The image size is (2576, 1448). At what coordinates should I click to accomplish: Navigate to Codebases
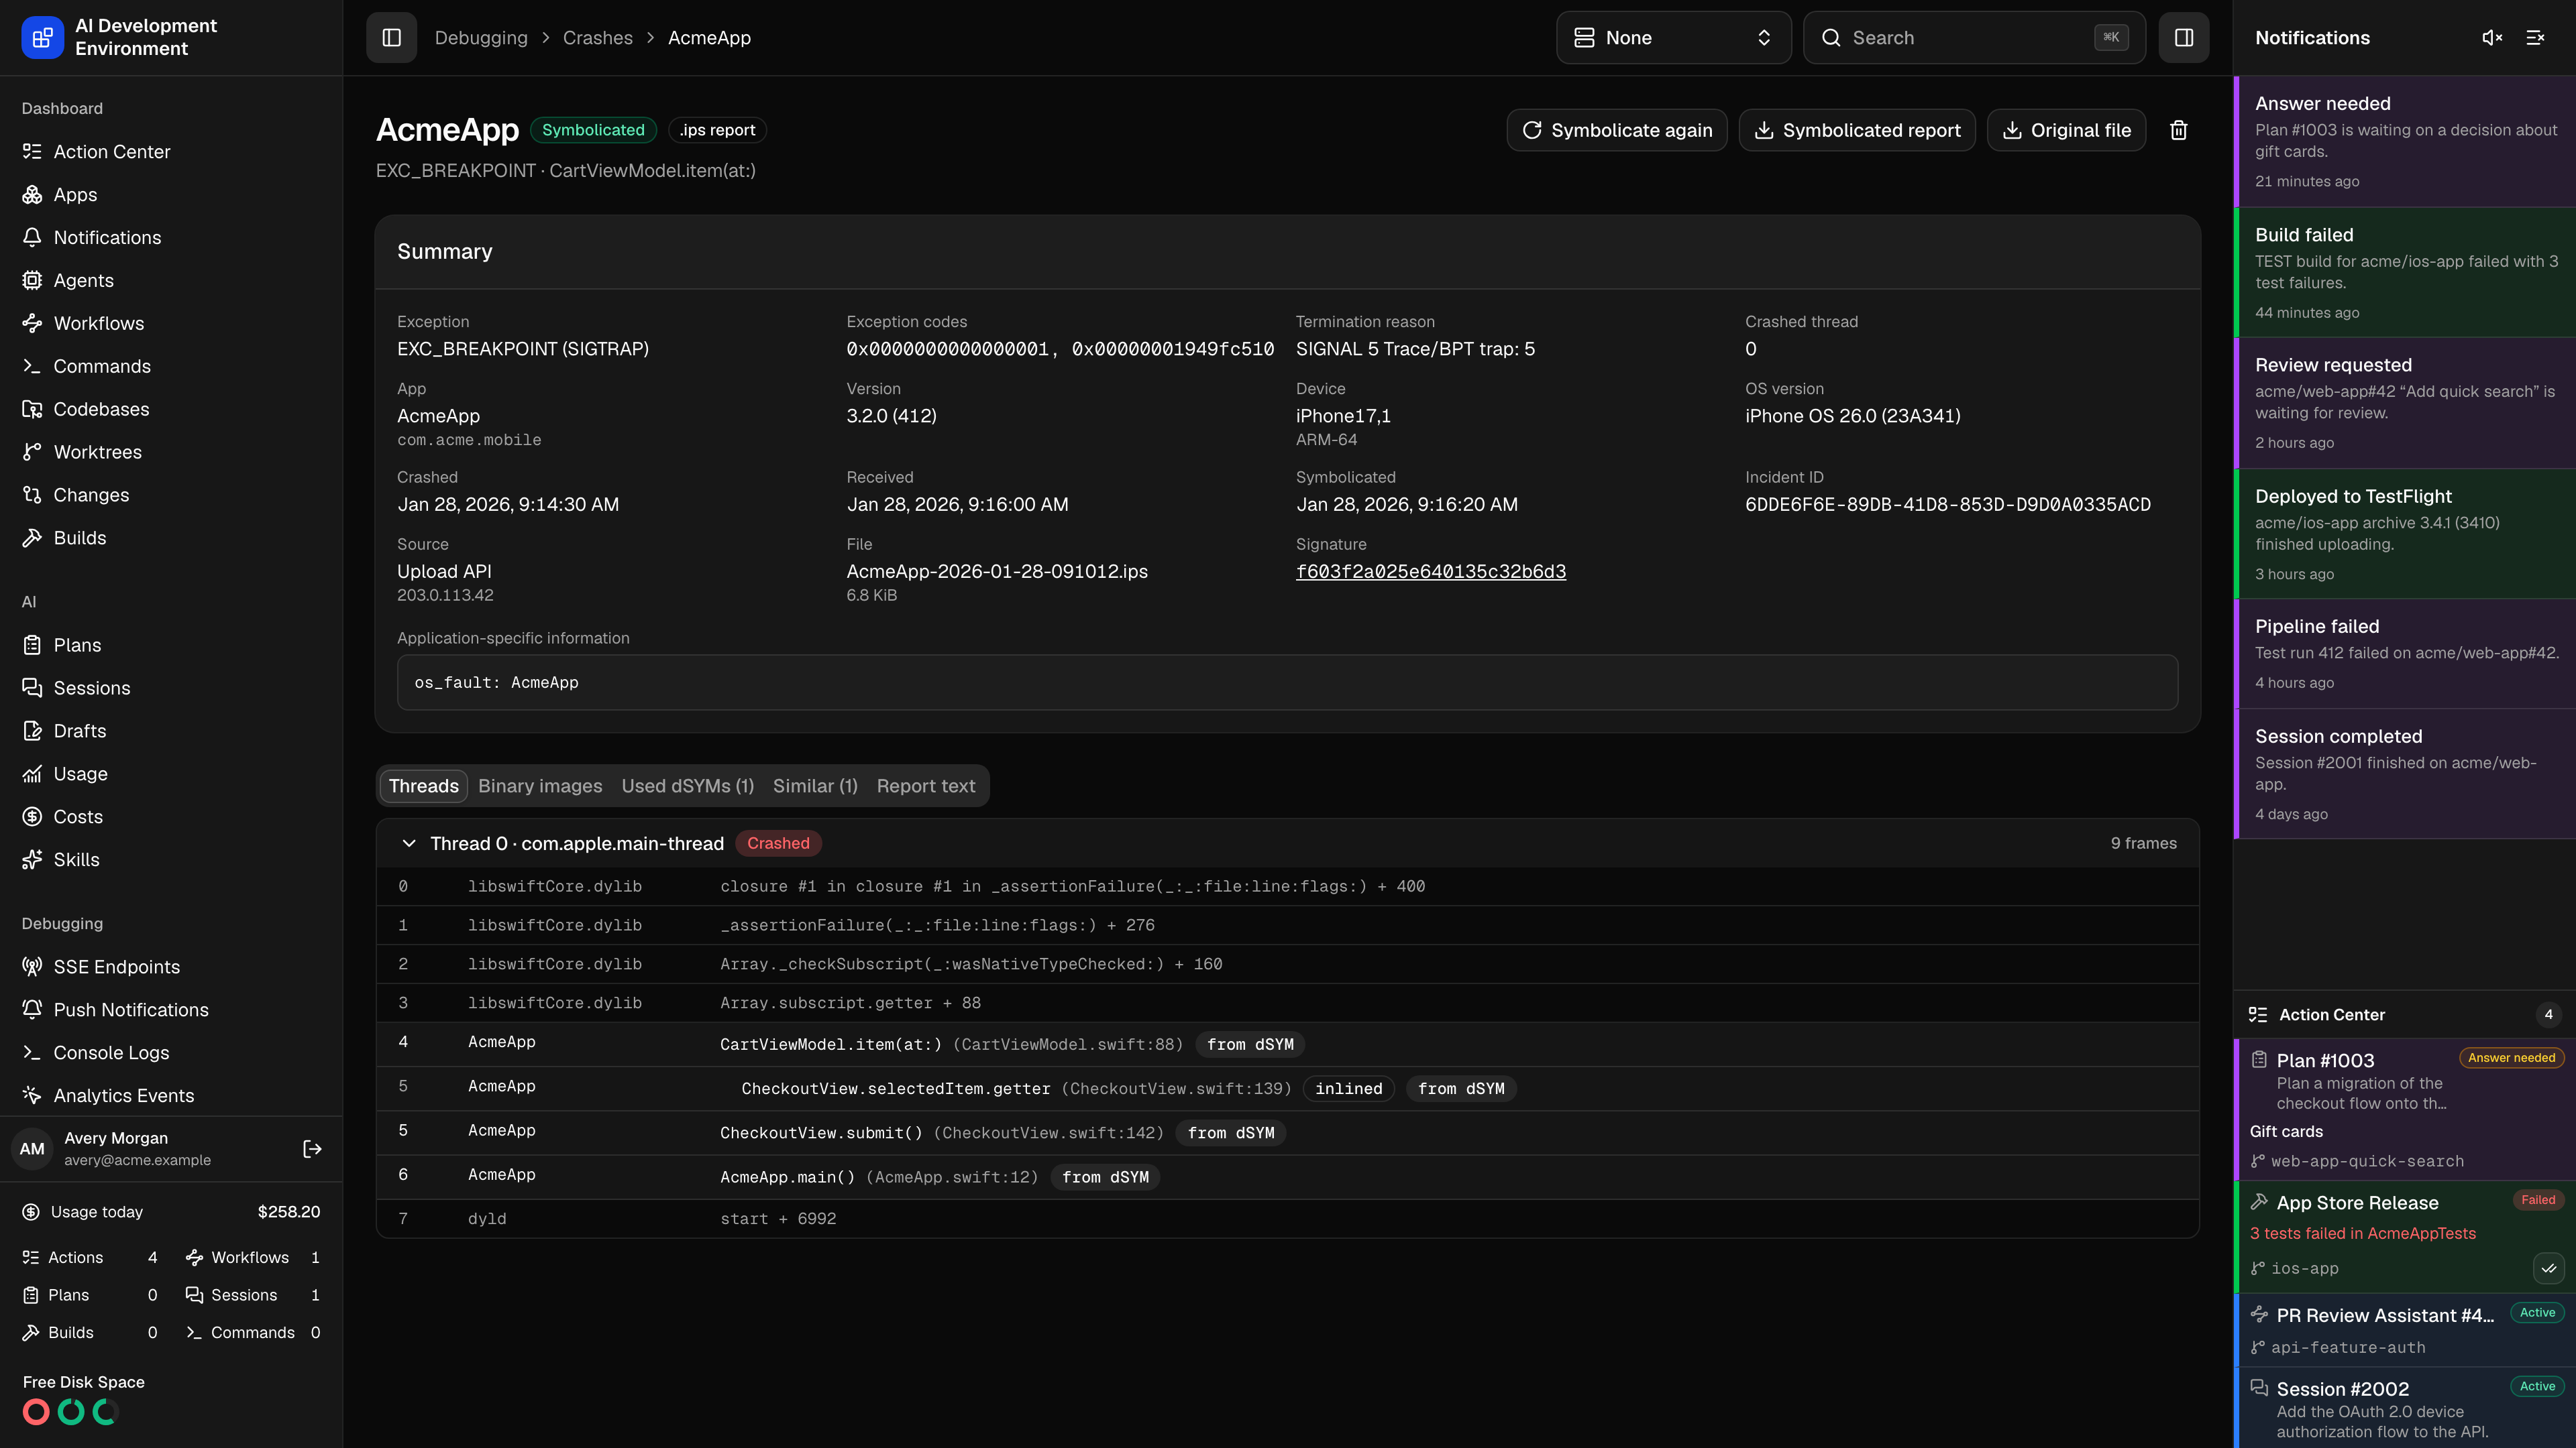pyautogui.click(x=171, y=410)
